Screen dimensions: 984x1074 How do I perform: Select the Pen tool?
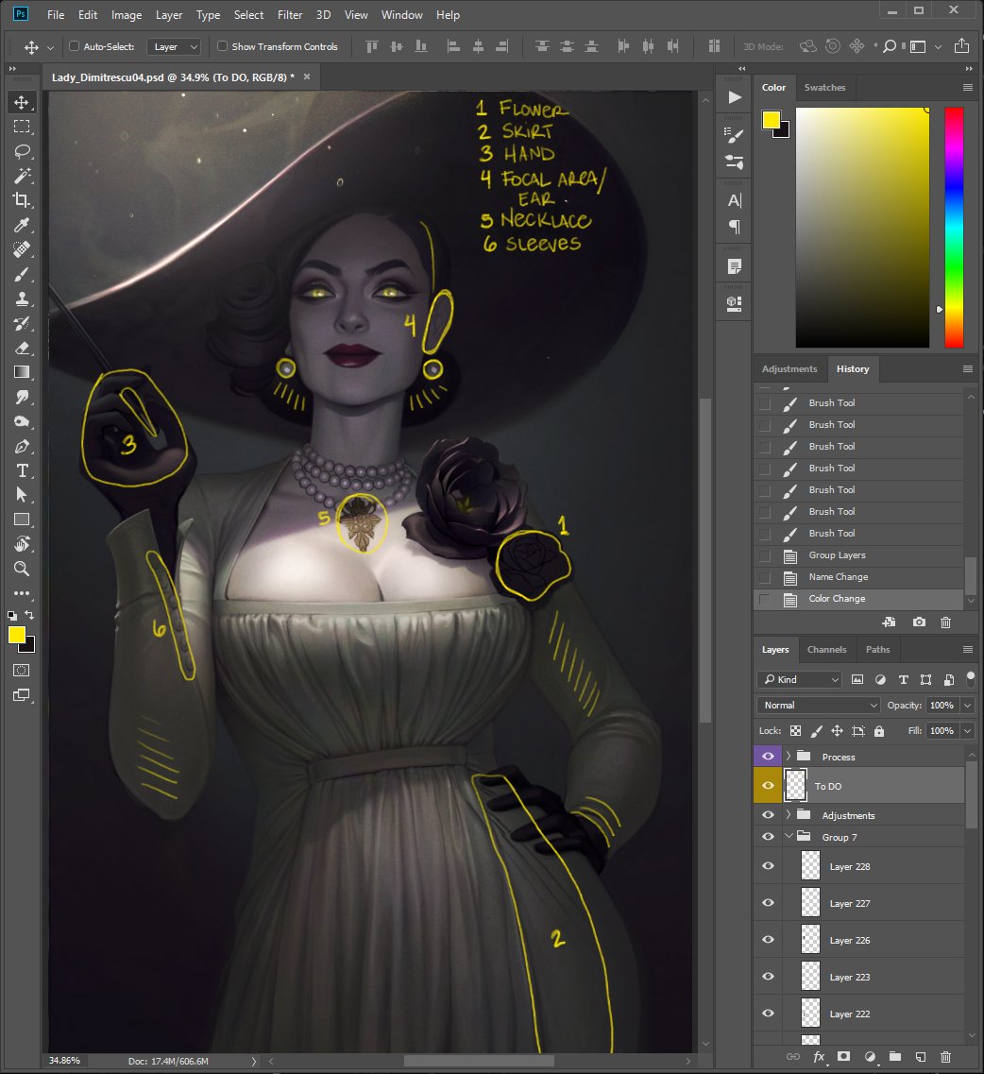tap(21, 446)
